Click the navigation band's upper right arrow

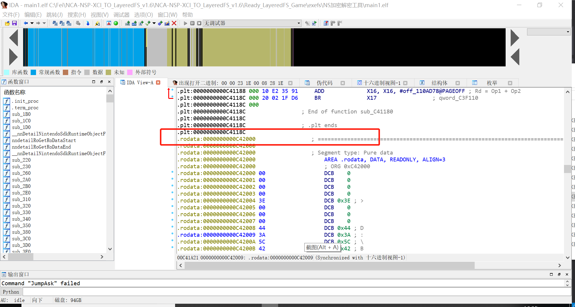pyautogui.click(x=515, y=38)
